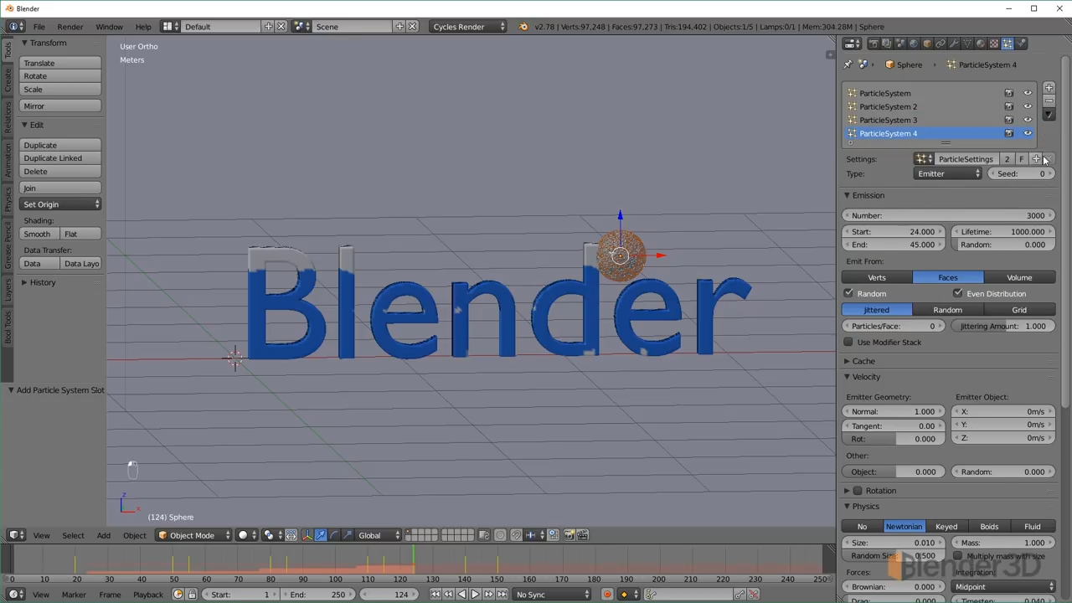Click the Jittering Amount slider

pos(1002,326)
